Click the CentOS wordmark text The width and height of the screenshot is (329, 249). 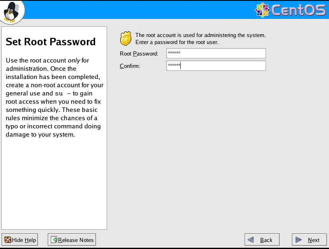click(299, 10)
